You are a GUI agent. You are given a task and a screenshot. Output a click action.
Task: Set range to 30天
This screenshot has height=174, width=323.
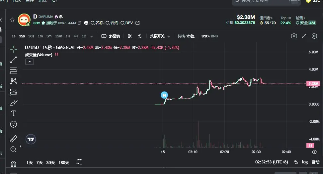coord(50,162)
